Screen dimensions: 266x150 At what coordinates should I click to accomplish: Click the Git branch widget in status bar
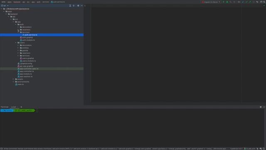coord(250,149)
